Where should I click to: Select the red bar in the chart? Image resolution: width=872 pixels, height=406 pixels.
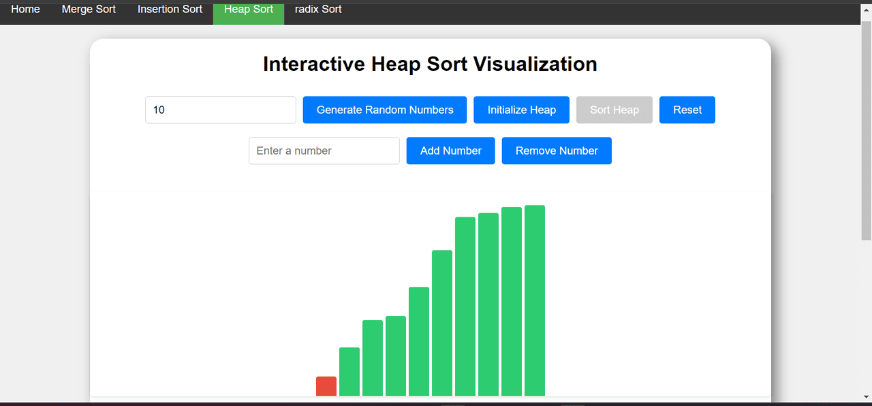click(x=326, y=386)
